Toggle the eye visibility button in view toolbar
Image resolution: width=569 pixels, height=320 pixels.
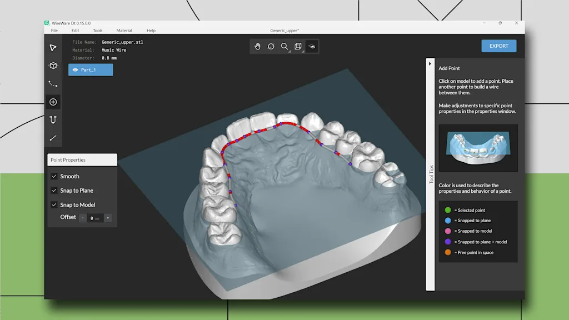point(312,47)
